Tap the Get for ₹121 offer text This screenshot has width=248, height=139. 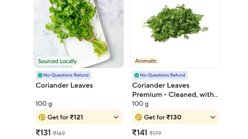65,117
